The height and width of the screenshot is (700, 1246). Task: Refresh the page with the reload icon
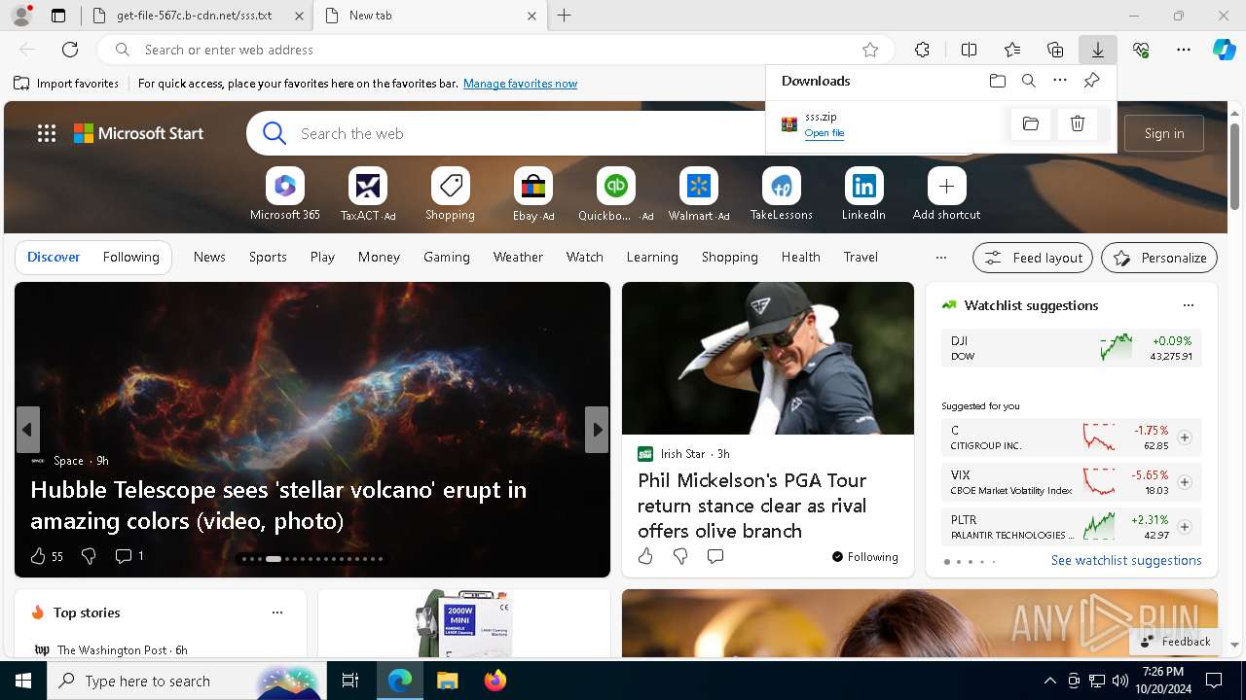[70, 50]
